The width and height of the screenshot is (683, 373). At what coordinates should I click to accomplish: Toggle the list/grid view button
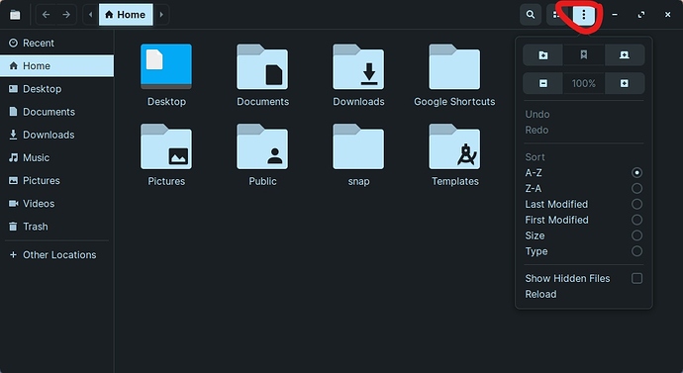click(x=556, y=15)
